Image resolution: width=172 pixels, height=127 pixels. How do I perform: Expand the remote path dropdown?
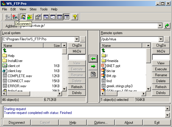click(x=161, y=39)
